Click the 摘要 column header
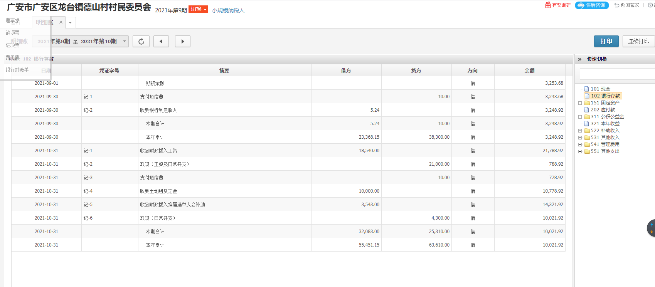655x287 pixels. (224, 70)
